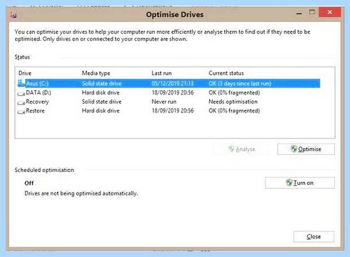Click 'OK (3 days since last run)' status
Screen dimensions: 350x257
pos(240,84)
